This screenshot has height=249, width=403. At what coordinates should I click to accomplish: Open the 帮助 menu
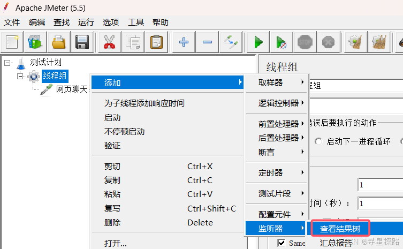pyautogui.click(x=161, y=22)
